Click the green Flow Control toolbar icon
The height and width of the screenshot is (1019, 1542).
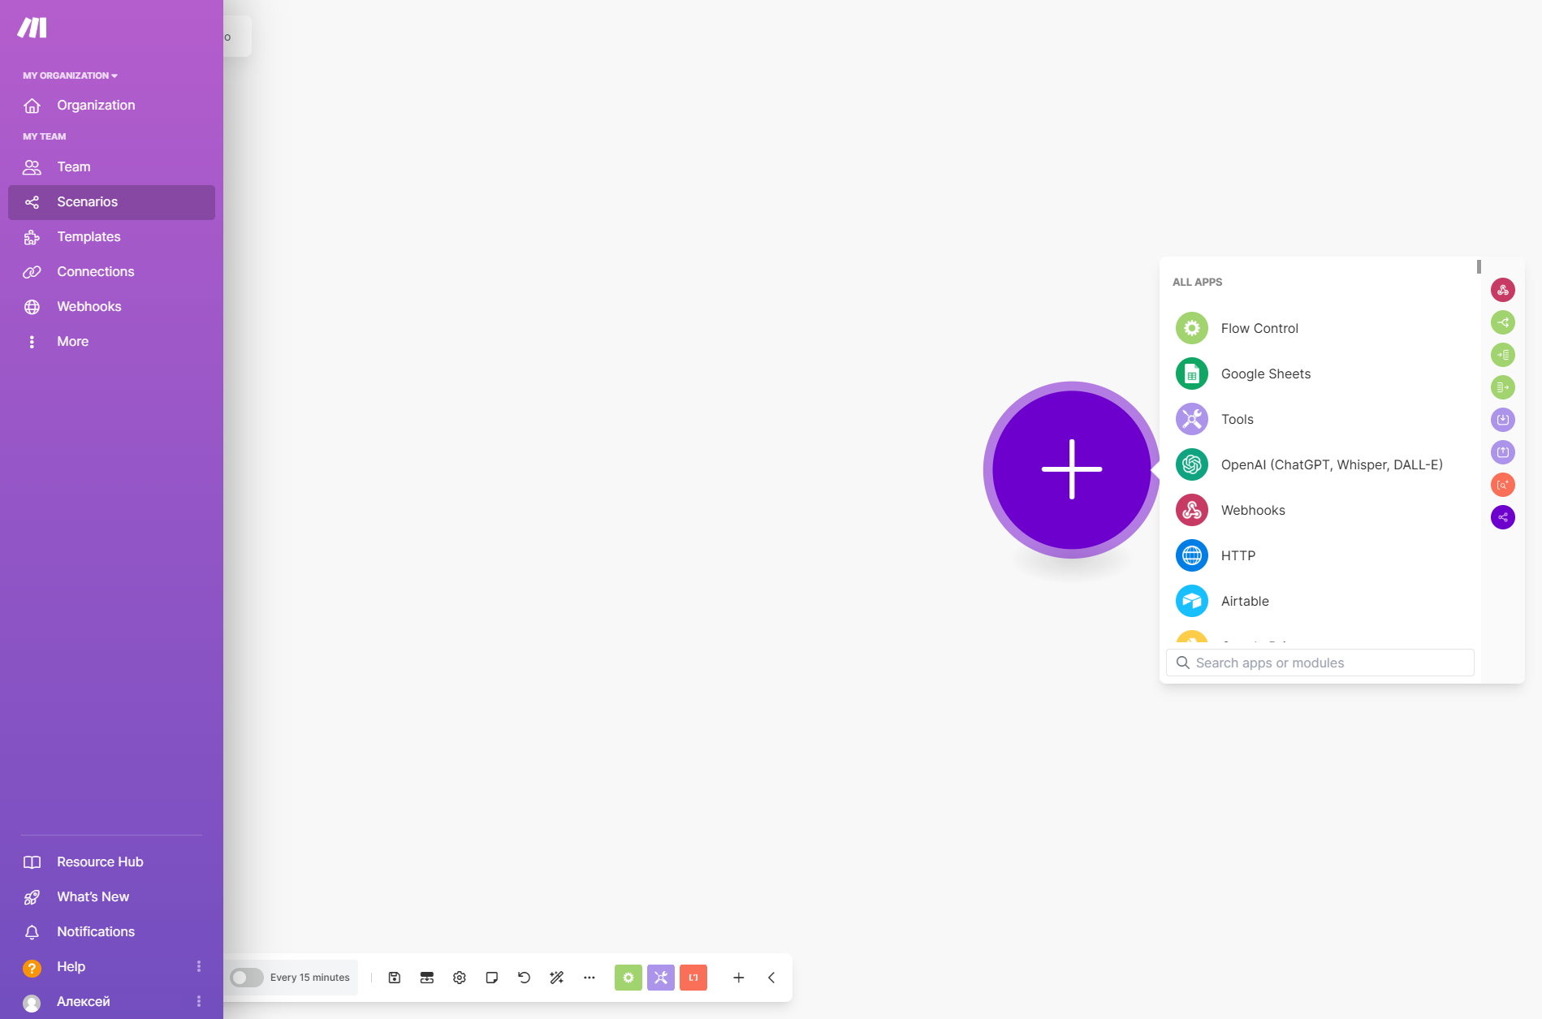[x=628, y=978]
